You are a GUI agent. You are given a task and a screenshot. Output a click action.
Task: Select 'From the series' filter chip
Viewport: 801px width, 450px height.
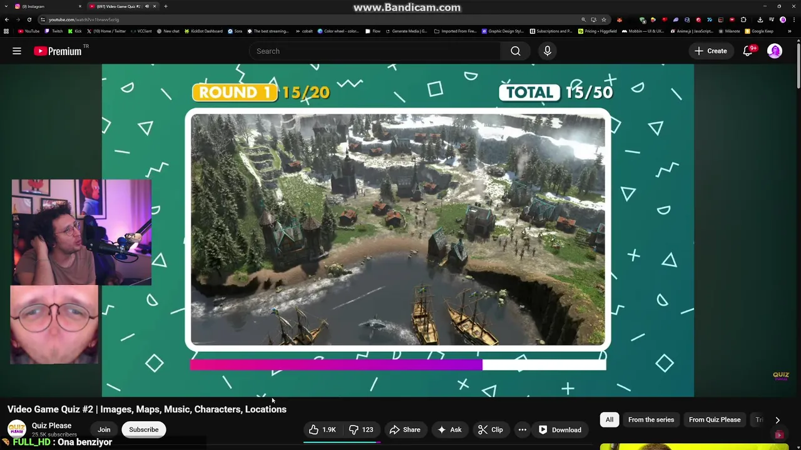pos(651,420)
